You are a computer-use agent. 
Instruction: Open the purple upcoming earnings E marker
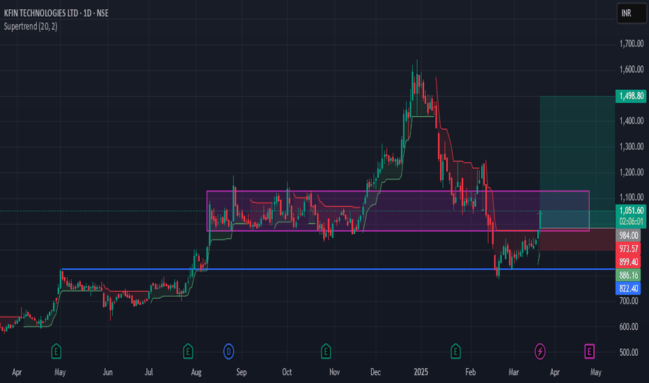589,352
